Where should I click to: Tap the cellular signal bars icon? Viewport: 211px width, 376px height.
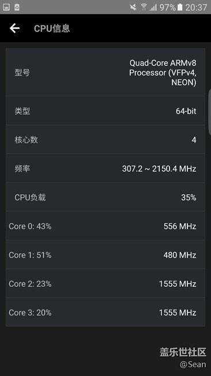click(x=153, y=8)
